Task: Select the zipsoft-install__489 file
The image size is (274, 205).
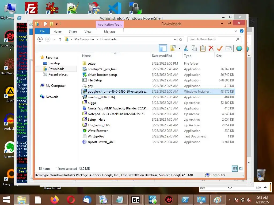Action: click(158, 142)
